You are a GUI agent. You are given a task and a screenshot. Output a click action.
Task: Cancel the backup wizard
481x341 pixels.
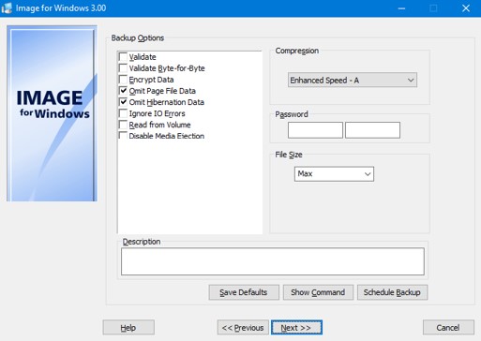(448, 328)
